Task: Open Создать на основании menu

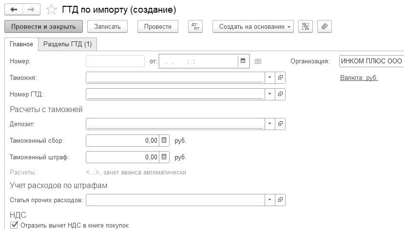Action: click(253, 26)
